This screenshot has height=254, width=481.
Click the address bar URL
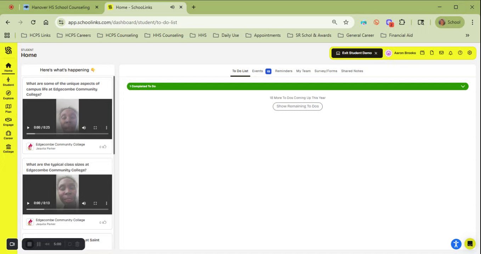pyautogui.click(x=123, y=22)
